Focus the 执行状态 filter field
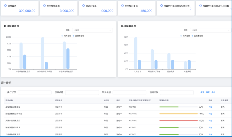 [35, 92]
